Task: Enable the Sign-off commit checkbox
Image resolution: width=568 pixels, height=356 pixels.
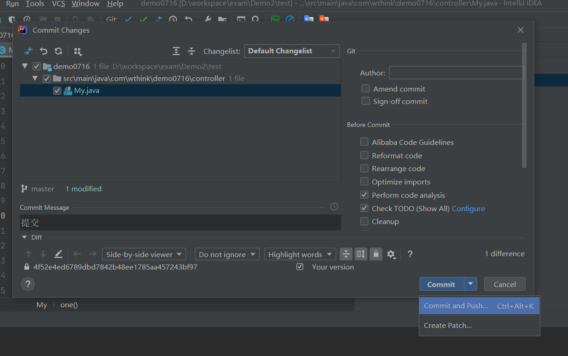Action: 365,101
